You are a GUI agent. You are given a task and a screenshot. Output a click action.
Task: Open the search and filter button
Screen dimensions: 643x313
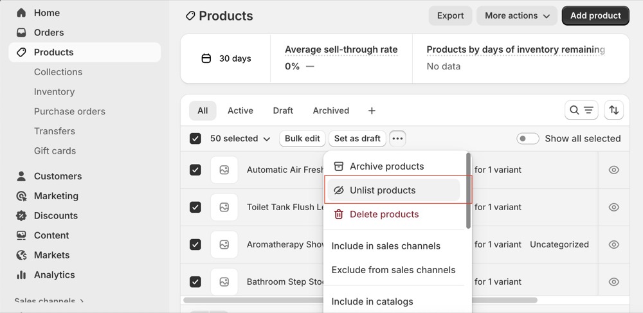tap(581, 110)
